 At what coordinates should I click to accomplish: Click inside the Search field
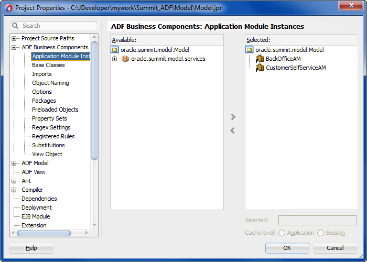[54, 26]
